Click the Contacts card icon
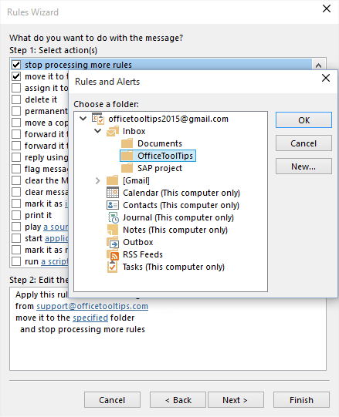Image resolution: width=339 pixels, height=417 pixels. 113,205
